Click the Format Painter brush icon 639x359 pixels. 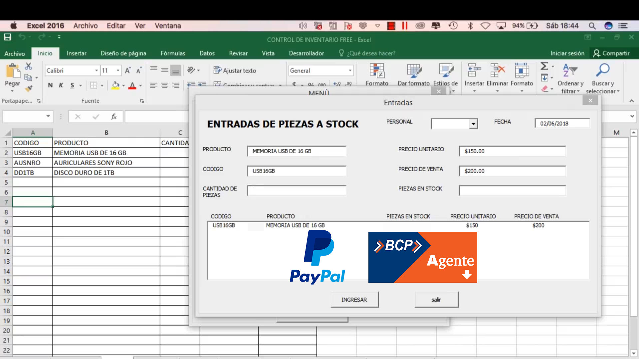[x=29, y=88]
